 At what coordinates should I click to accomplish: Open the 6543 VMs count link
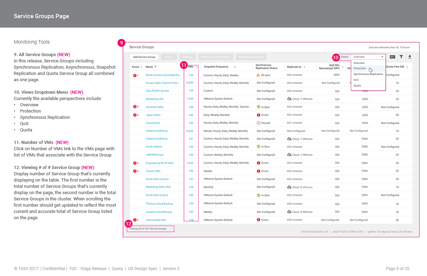[x=190, y=163]
